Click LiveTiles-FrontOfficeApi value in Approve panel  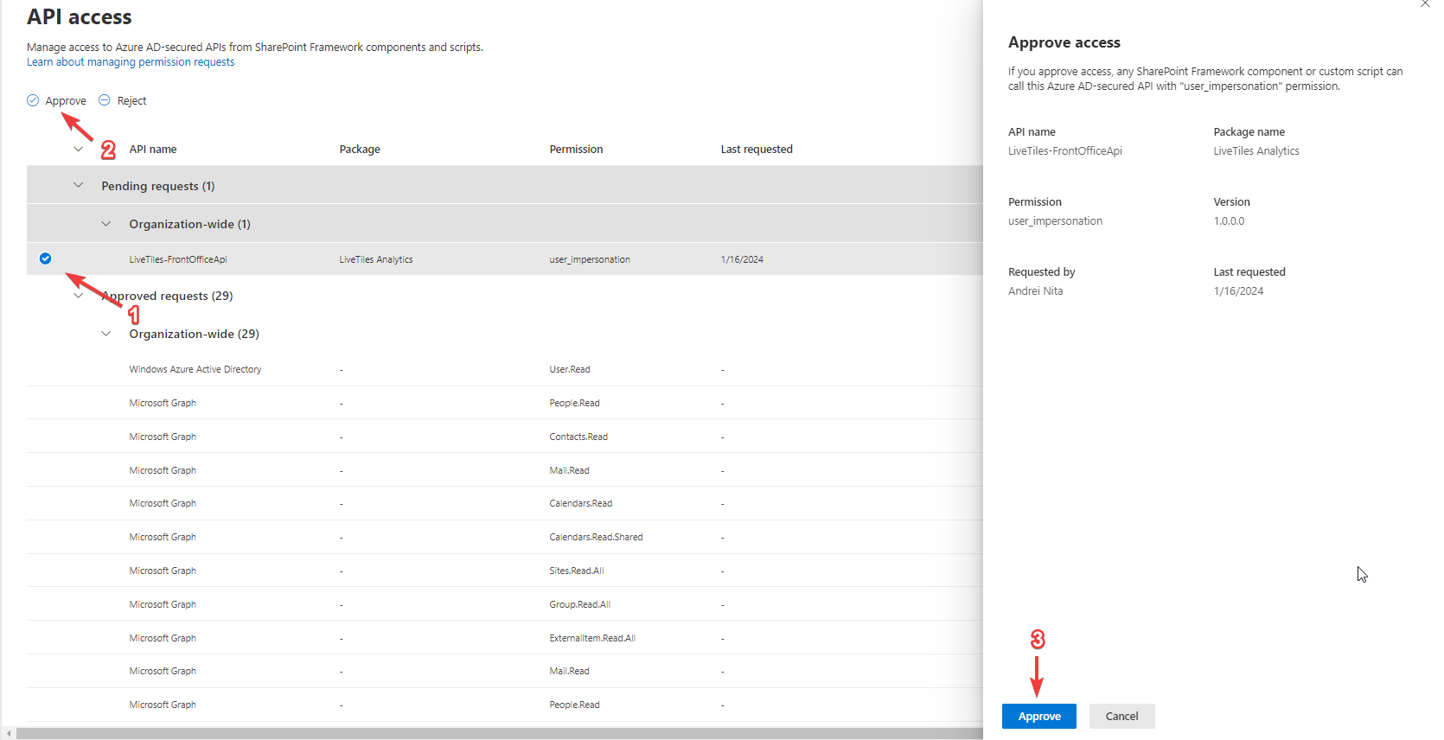pyautogui.click(x=1065, y=151)
